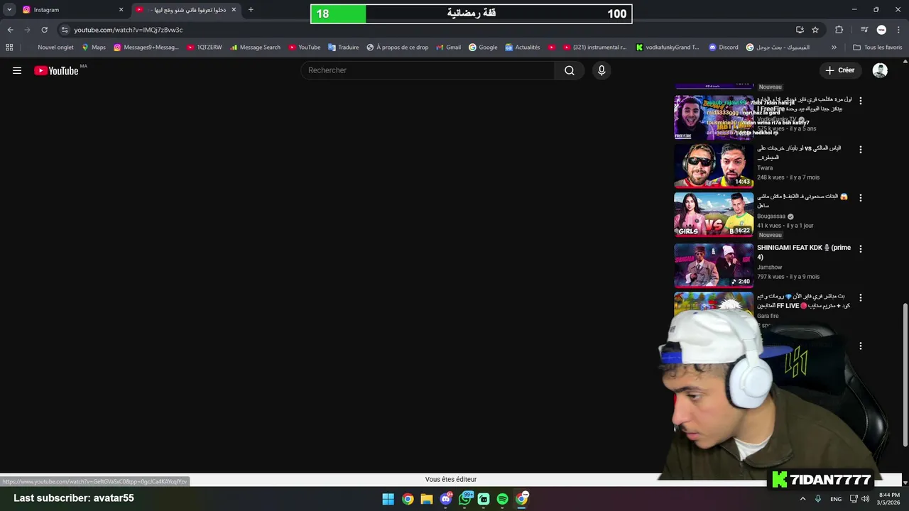Image resolution: width=909 pixels, height=511 pixels.
Task: Open the YouTube guide hamburger menu
Action: [17, 70]
